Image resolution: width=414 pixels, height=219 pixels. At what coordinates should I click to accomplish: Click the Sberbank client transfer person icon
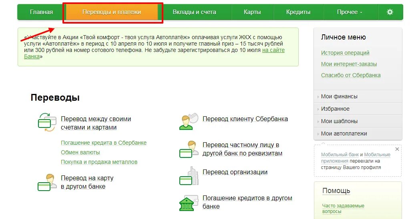click(x=189, y=121)
